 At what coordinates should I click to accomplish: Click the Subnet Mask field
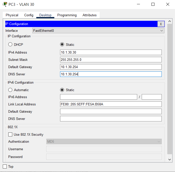point(111,60)
